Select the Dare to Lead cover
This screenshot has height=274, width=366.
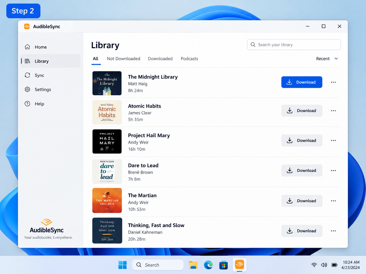107,171
